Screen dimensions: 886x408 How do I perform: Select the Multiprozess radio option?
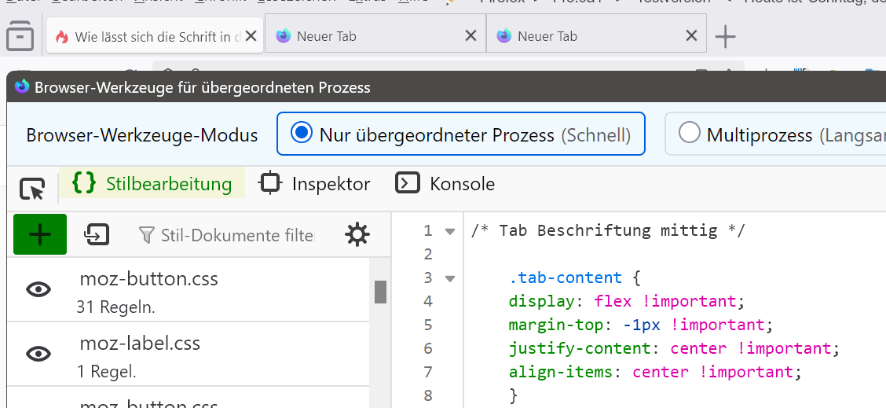[689, 134]
